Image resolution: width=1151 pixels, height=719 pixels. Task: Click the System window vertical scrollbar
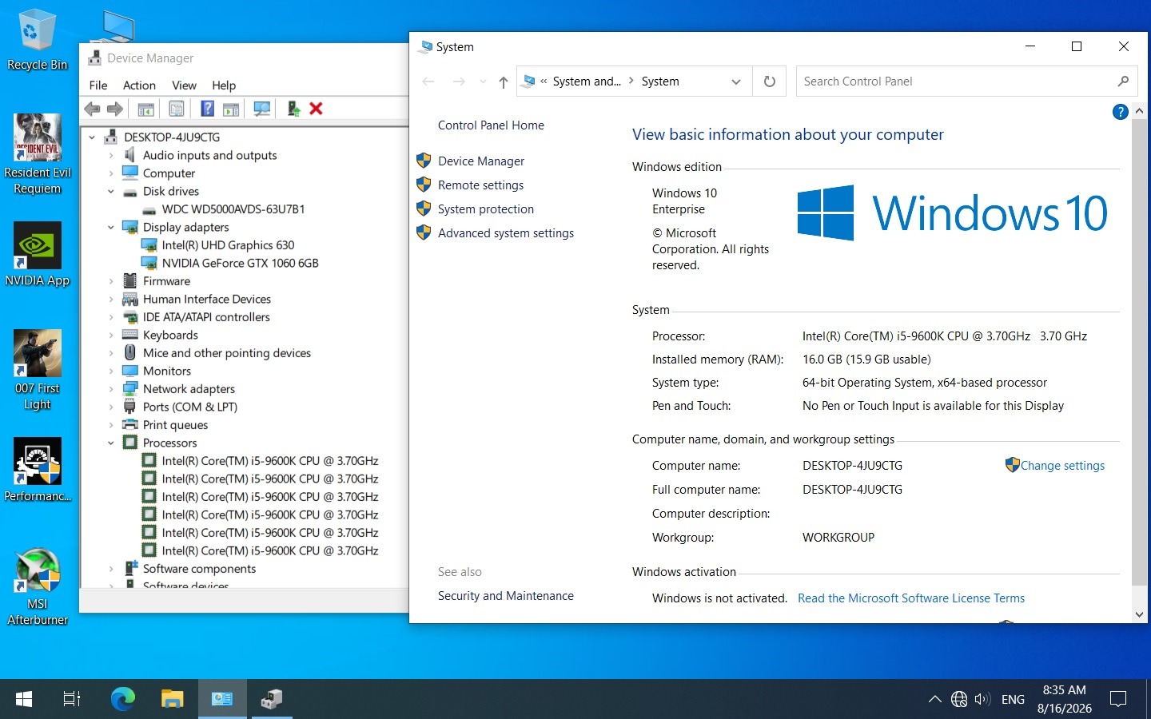pyautogui.click(x=1139, y=352)
